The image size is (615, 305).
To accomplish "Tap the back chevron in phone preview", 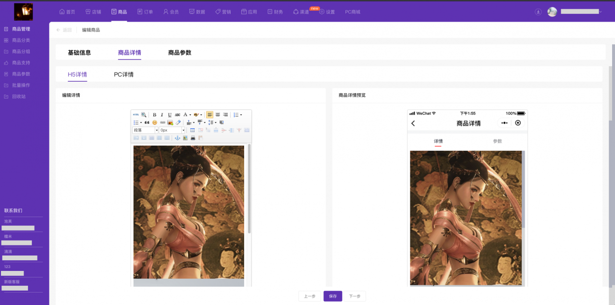I will pos(413,123).
